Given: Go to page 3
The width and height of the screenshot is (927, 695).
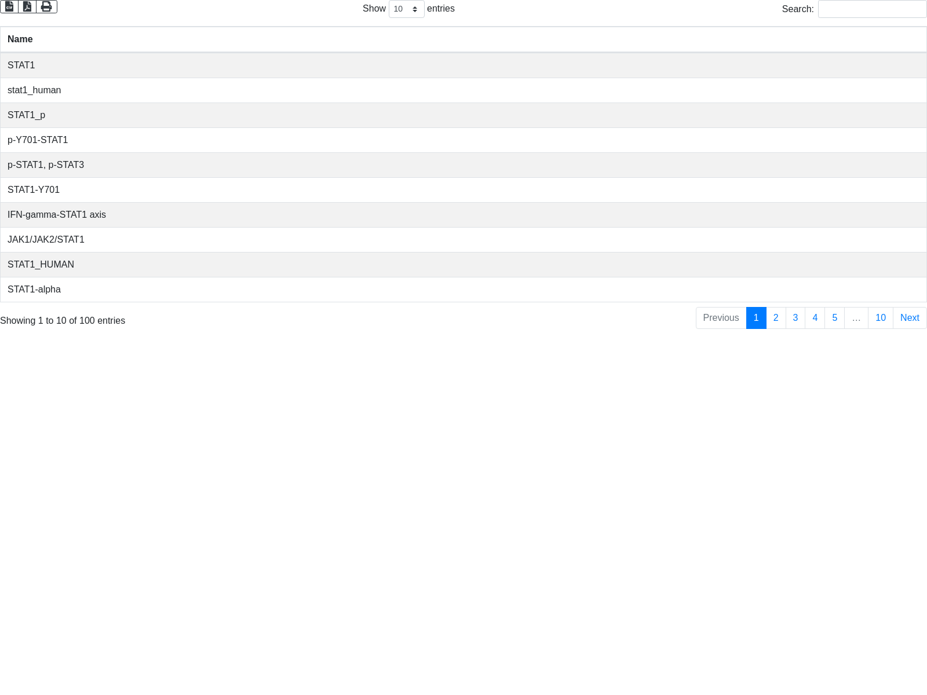Looking at the screenshot, I should point(795,318).
